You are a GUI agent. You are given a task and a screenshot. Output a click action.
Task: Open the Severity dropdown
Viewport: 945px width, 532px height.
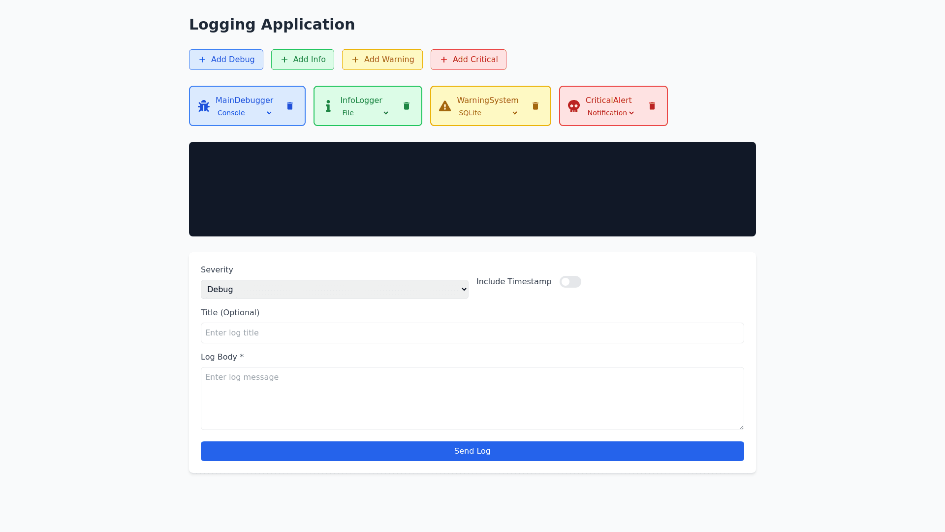[334, 290]
